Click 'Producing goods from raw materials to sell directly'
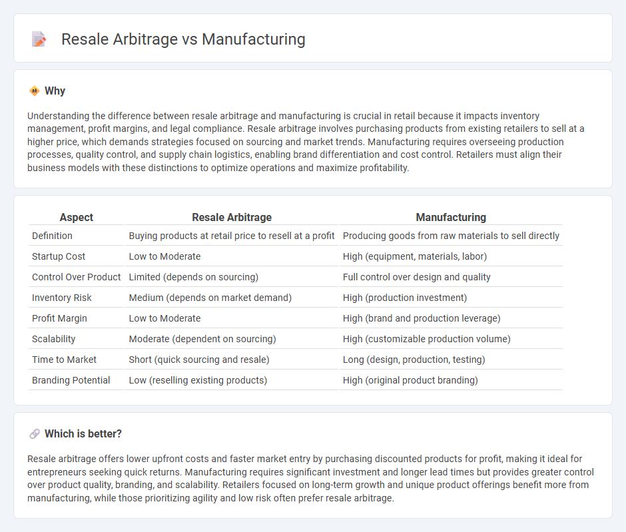 (451, 236)
